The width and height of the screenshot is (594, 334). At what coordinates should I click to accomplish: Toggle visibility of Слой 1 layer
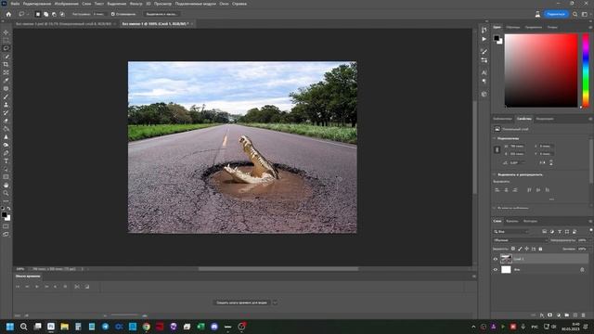(x=495, y=259)
